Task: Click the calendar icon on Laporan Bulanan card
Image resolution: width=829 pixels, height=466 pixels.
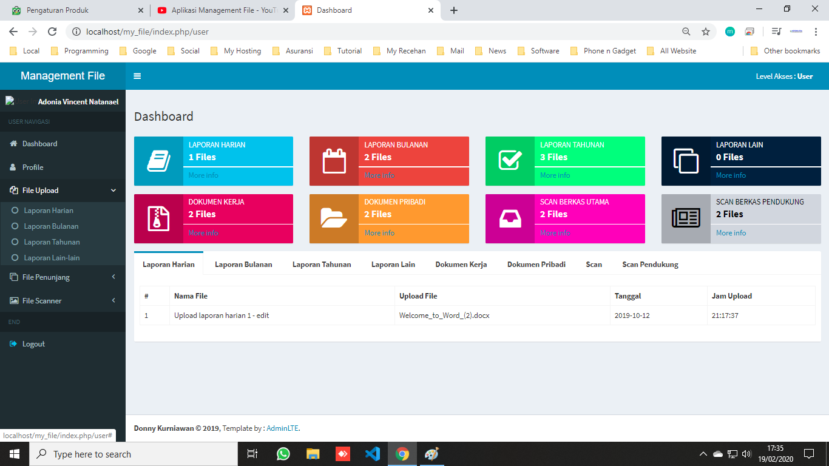Action: [334, 161]
